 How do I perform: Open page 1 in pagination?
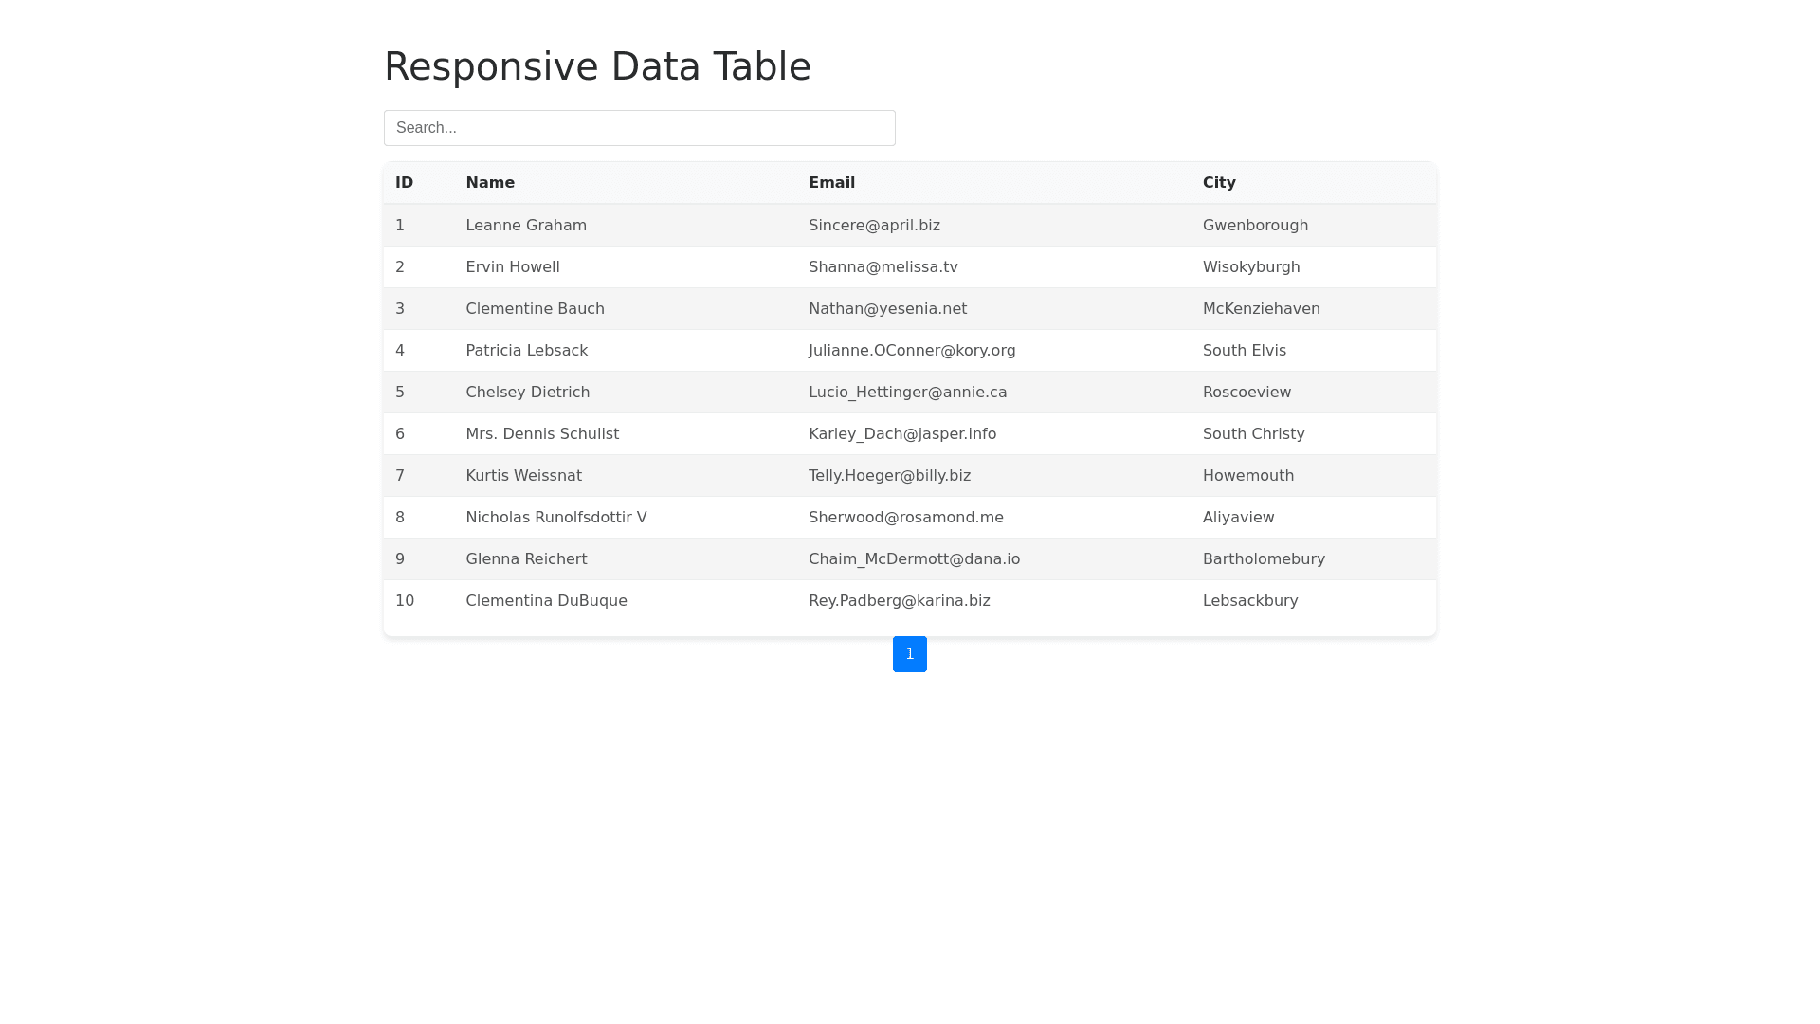(x=910, y=654)
